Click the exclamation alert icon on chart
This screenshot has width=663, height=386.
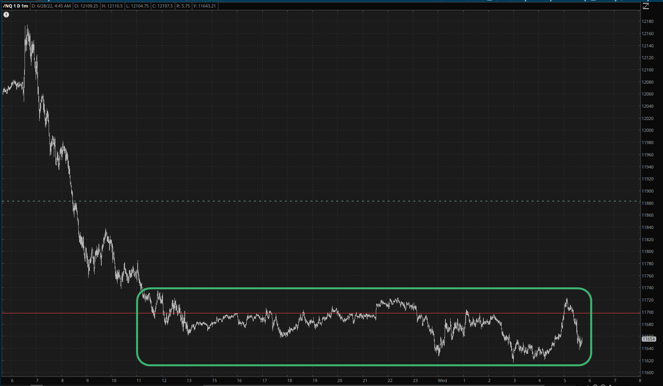6,15
